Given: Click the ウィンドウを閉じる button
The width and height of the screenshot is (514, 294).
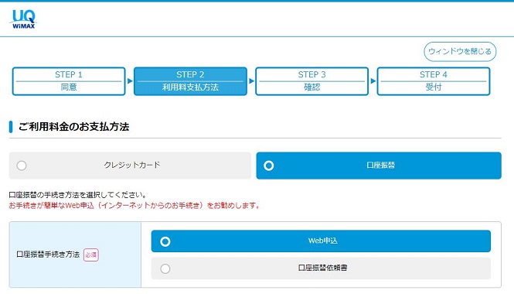Looking at the screenshot, I should [460, 51].
